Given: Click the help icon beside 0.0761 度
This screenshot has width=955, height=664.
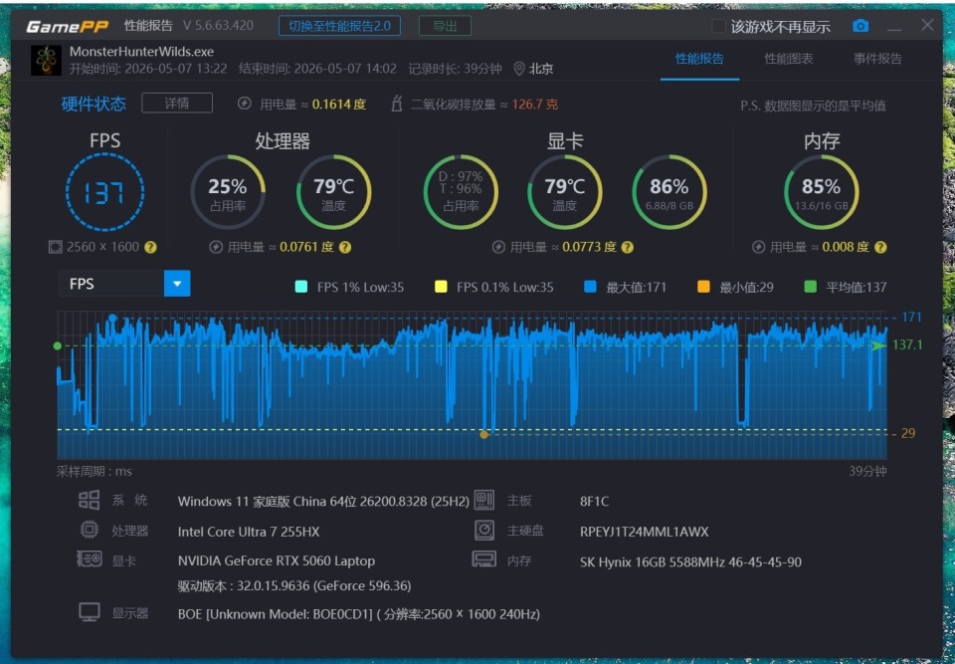Looking at the screenshot, I should click(x=345, y=248).
